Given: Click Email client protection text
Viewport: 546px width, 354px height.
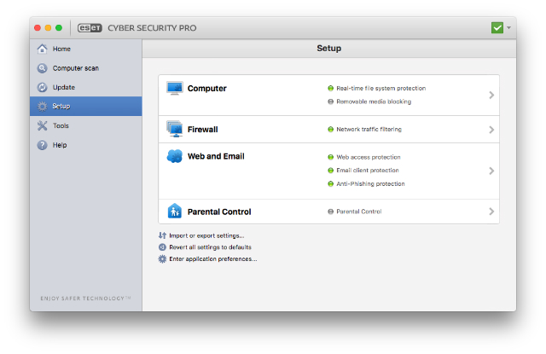Looking at the screenshot, I should click(368, 171).
